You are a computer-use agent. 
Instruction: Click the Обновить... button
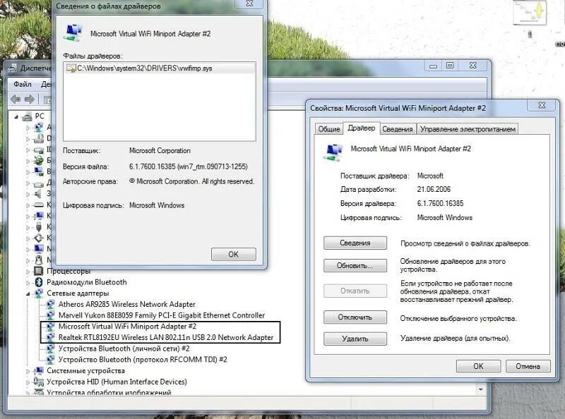[355, 266]
